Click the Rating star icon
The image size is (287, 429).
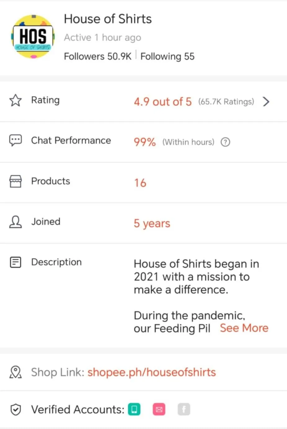click(x=15, y=100)
